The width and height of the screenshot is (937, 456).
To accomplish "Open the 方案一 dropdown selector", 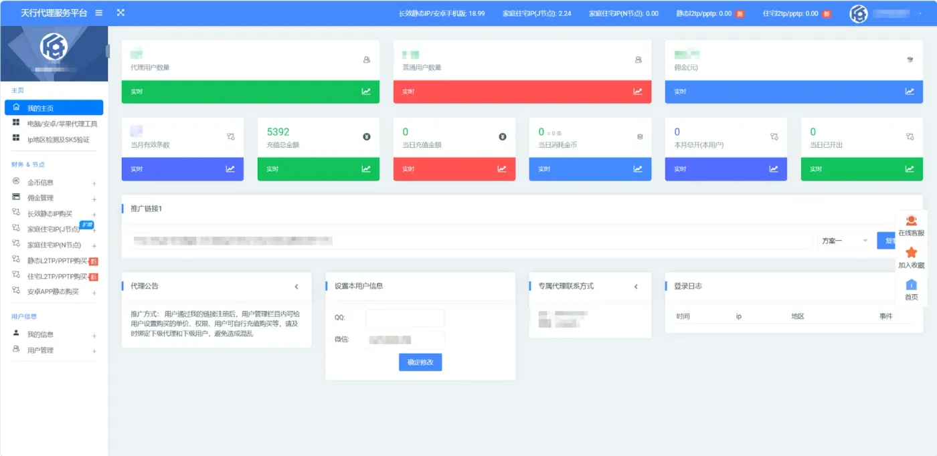I will coord(845,241).
